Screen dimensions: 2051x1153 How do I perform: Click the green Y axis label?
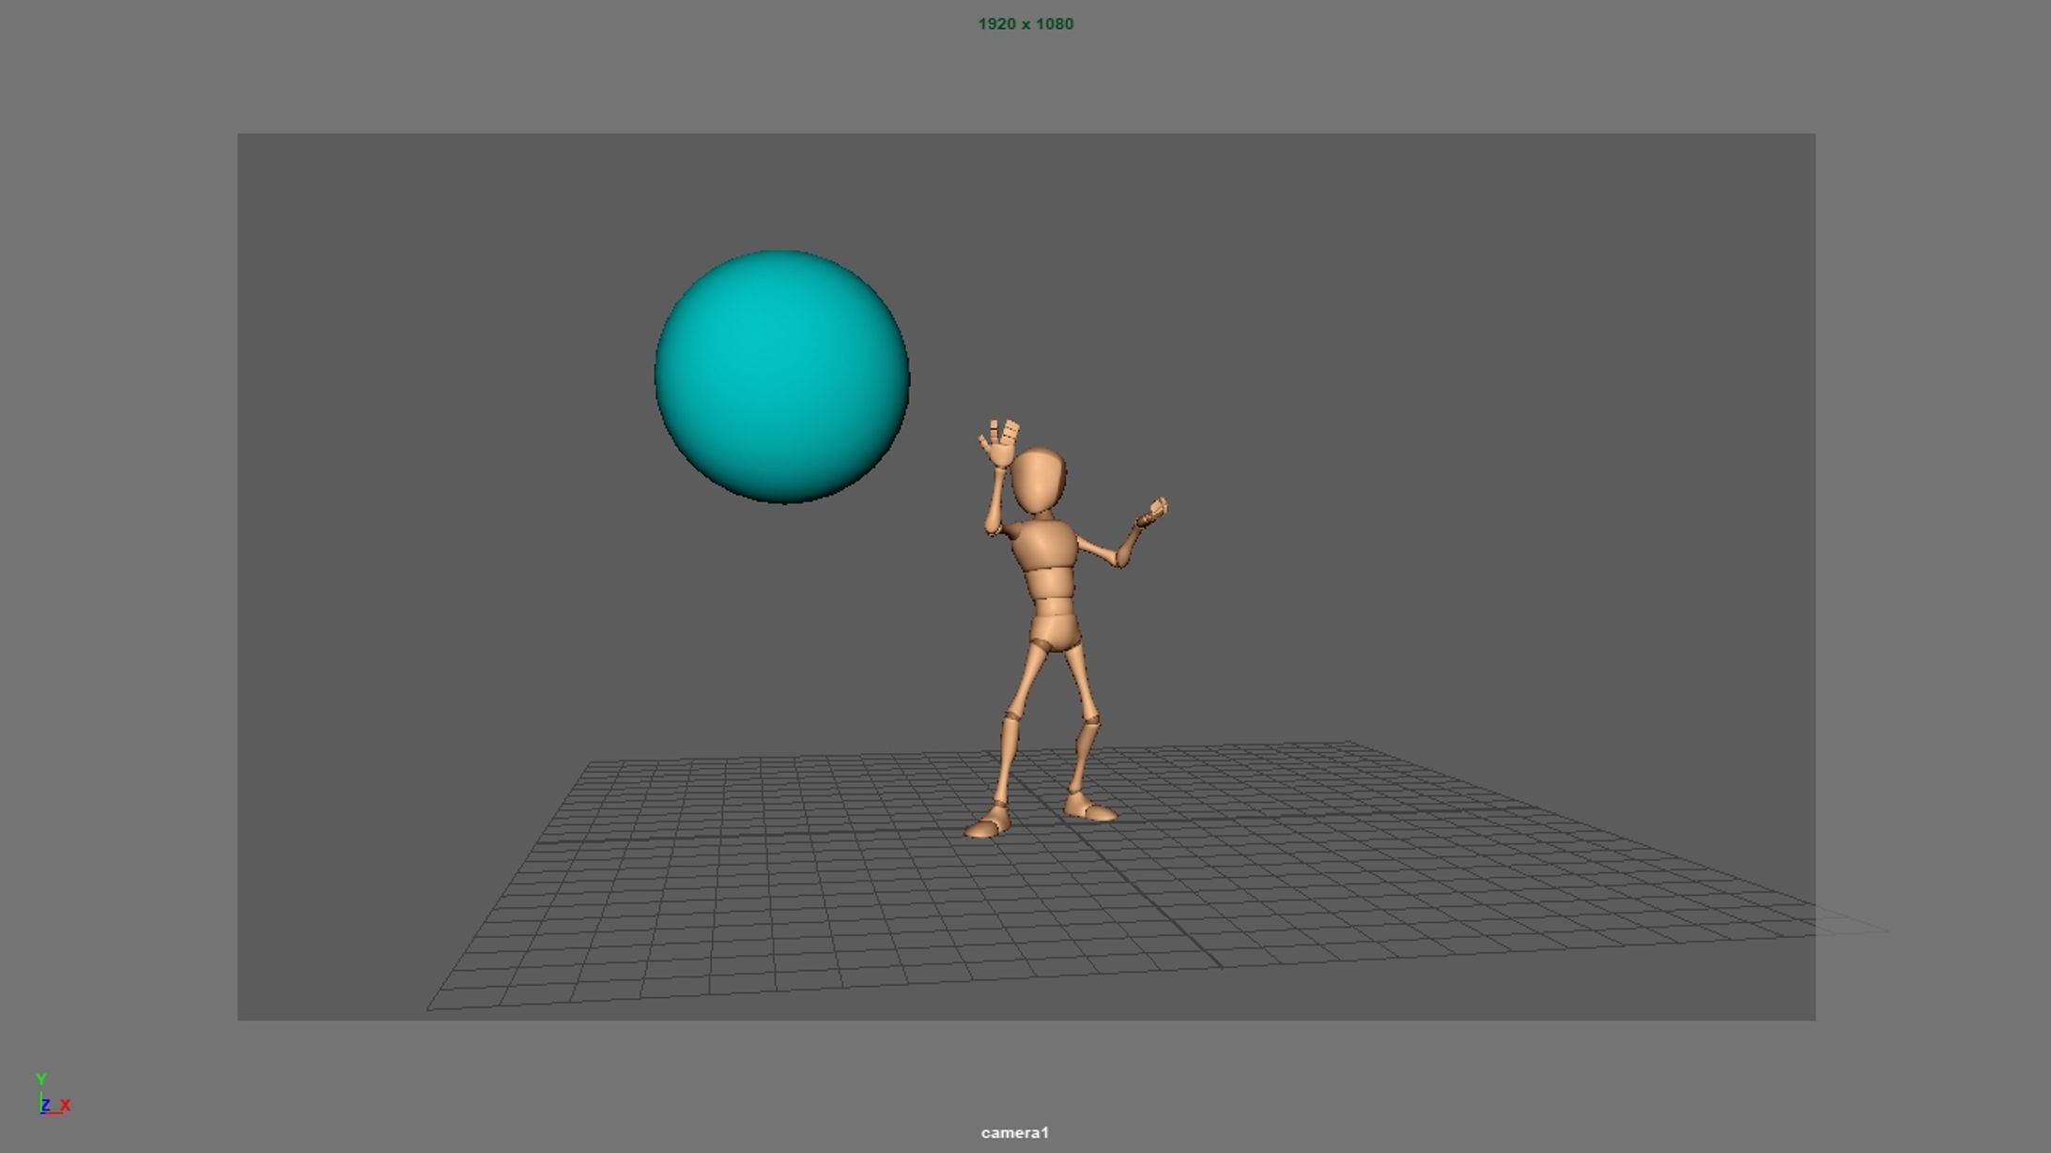[x=40, y=1080]
